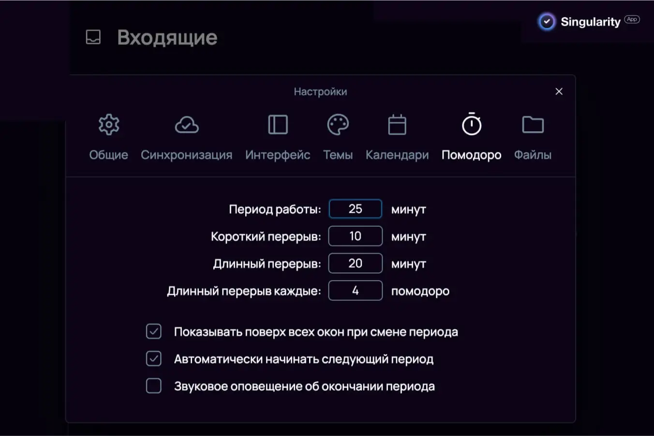Click Звуковое оповещение об окончании label text

304,386
